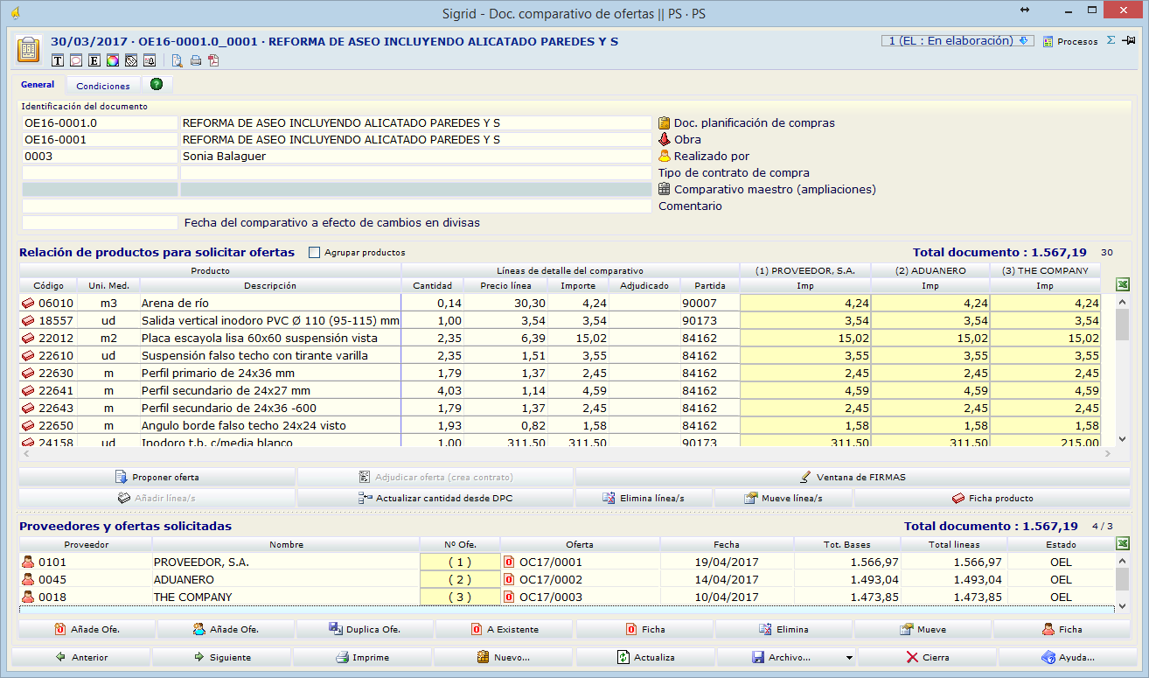Open the alarm bell reminders icon
This screenshot has height=678, width=1149.
[x=149, y=60]
